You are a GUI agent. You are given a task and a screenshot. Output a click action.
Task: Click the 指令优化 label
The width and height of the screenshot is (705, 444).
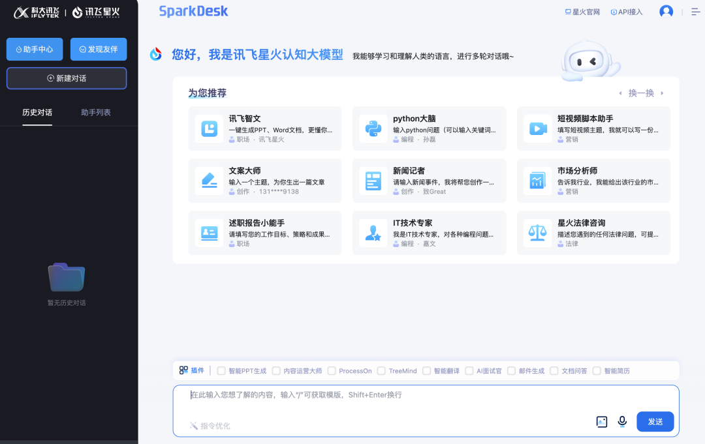[x=215, y=426]
